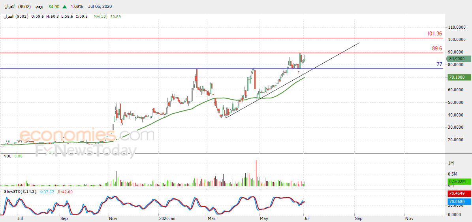Viewport: 472px width, 222px height.
Task: Click the 20.0000 price axis label
Action: tap(457, 140)
